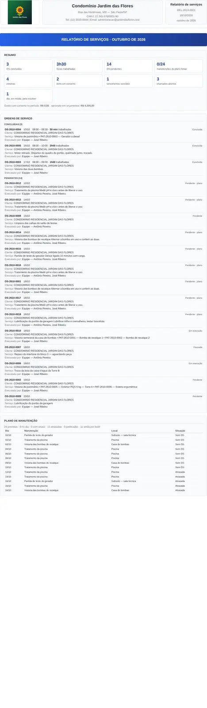This screenshot has height=708, width=207.
Task: Click the 'Manutenção' column header
Action: [31, 431]
